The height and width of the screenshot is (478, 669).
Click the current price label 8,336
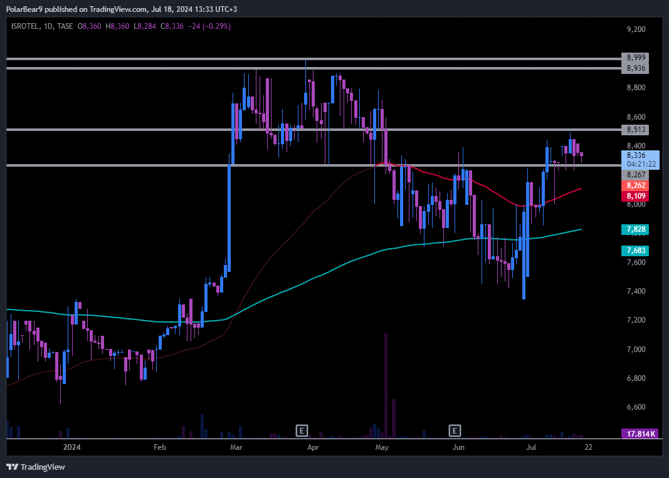pyautogui.click(x=636, y=155)
